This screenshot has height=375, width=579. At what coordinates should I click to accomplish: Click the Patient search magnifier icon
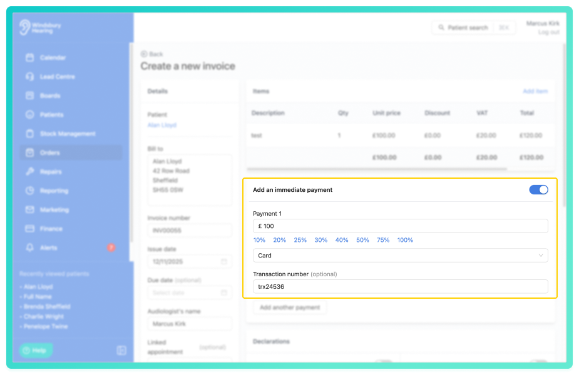[x=441, y=27]
